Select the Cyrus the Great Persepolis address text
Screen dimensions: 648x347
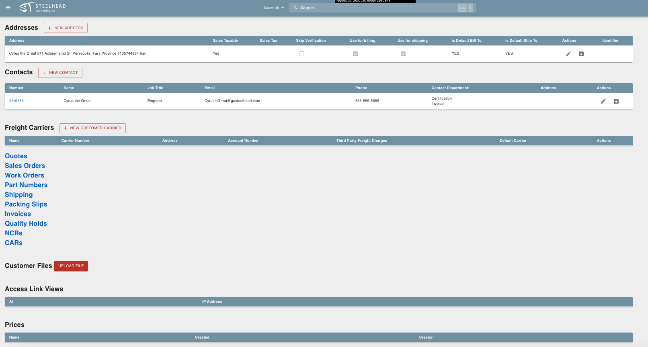tap(78, 53)
